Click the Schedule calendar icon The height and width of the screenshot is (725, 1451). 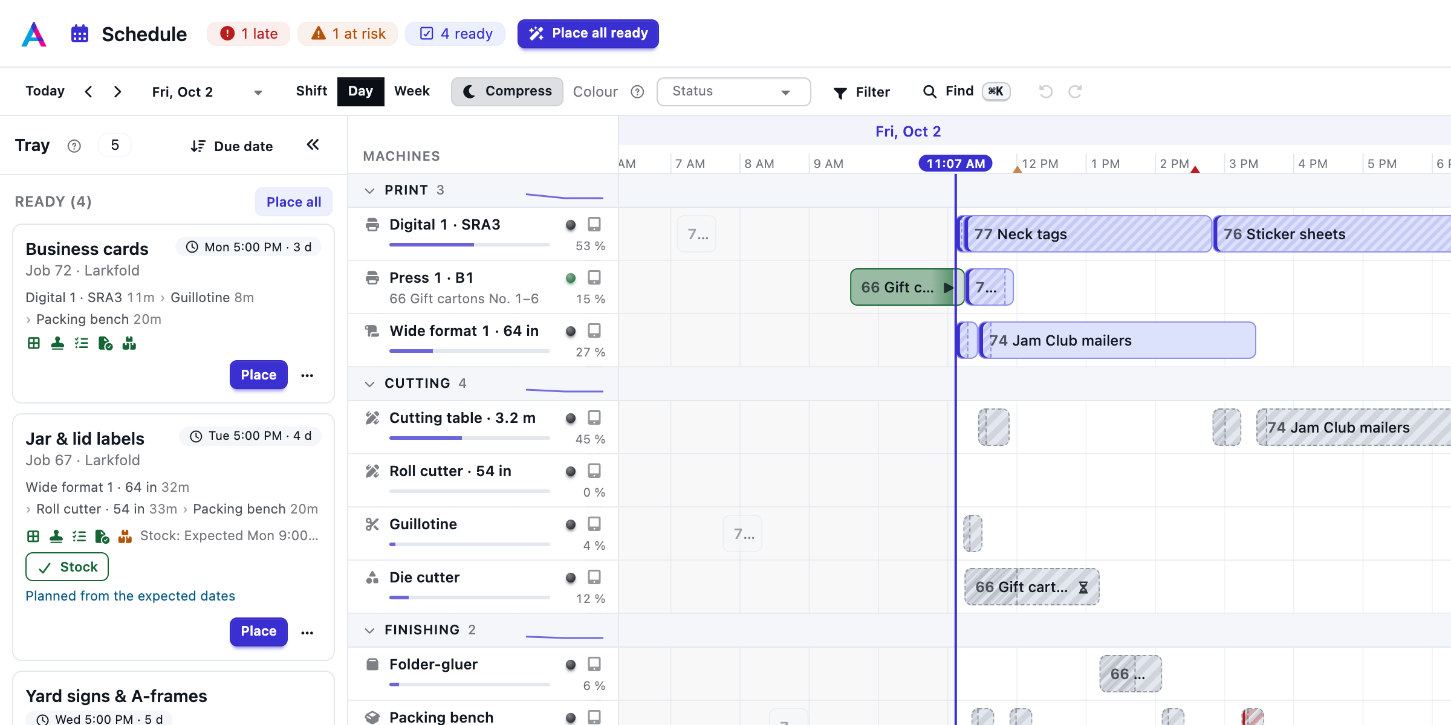point(80,34)
